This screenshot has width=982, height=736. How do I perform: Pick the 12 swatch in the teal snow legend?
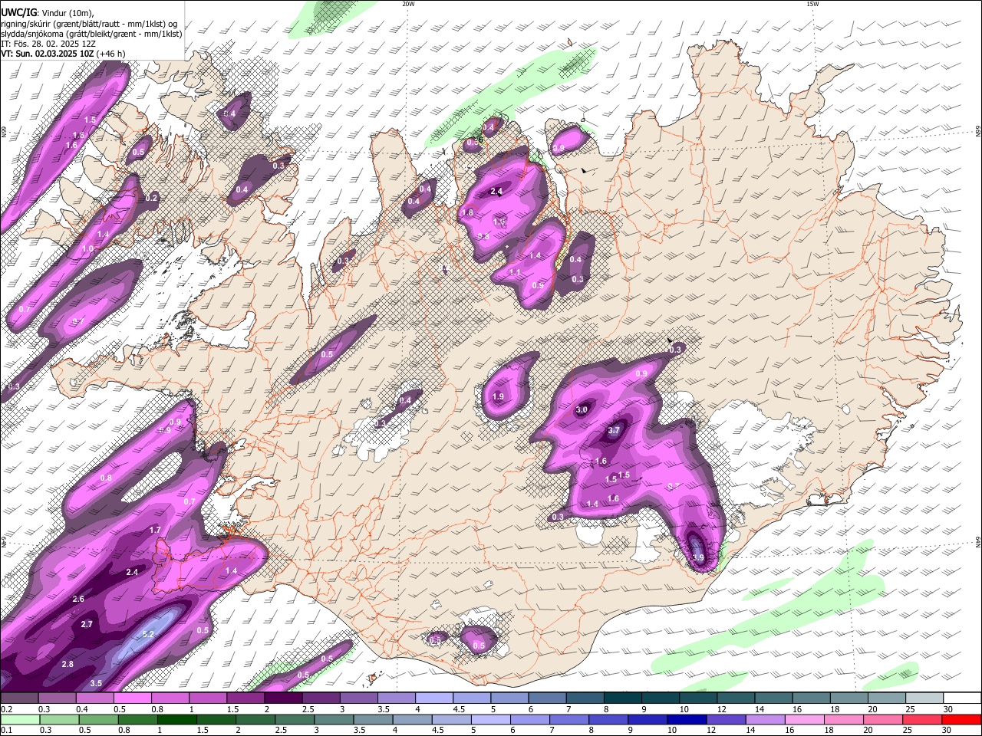(x=736, y=698)
